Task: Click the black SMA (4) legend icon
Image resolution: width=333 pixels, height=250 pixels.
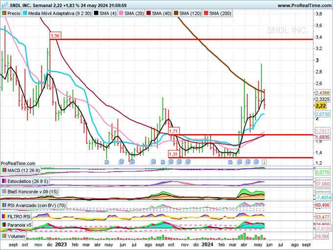Action: point(96,13)
